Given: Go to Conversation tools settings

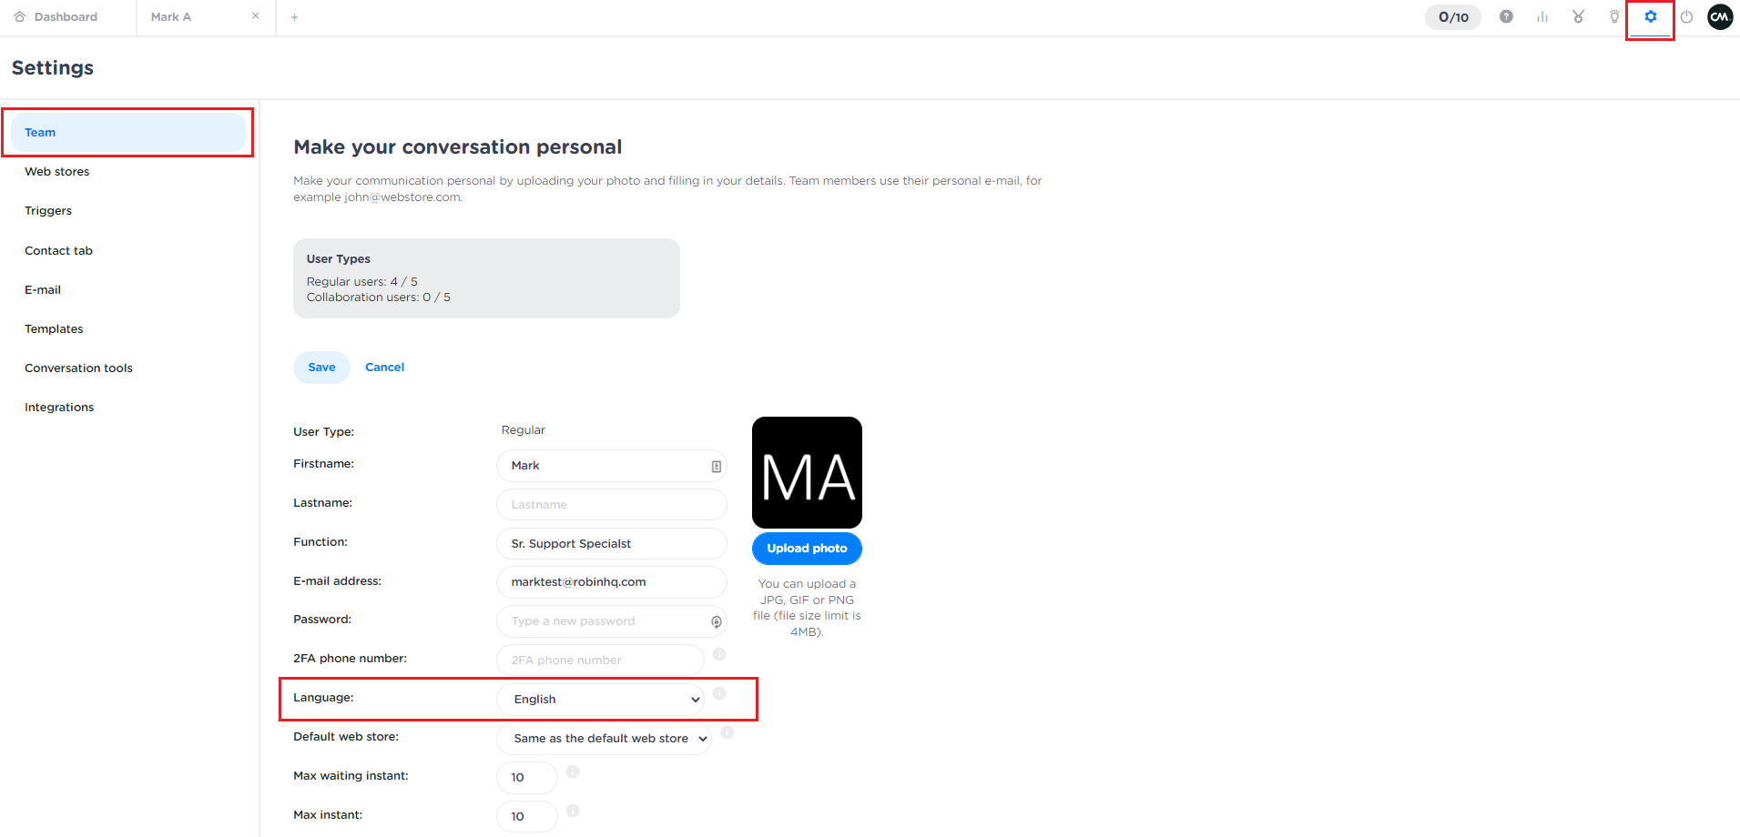Looking at the screenshot, I should coord(78,368).
